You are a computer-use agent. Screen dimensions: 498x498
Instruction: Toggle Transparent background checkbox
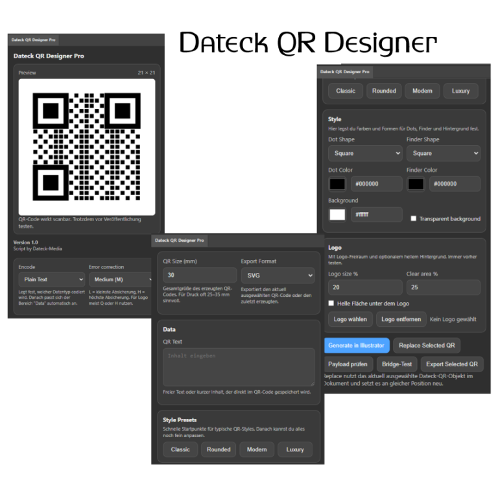coord(413,219)
